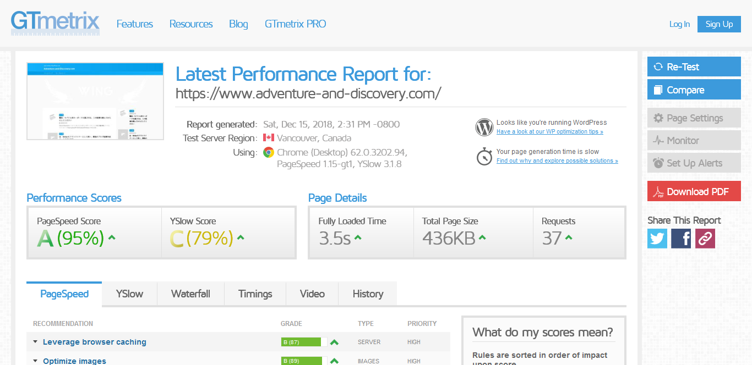Click the Fully Loaded Time value 3.5s
Viewport: 752px width, 365px height.
coord(334,239)
